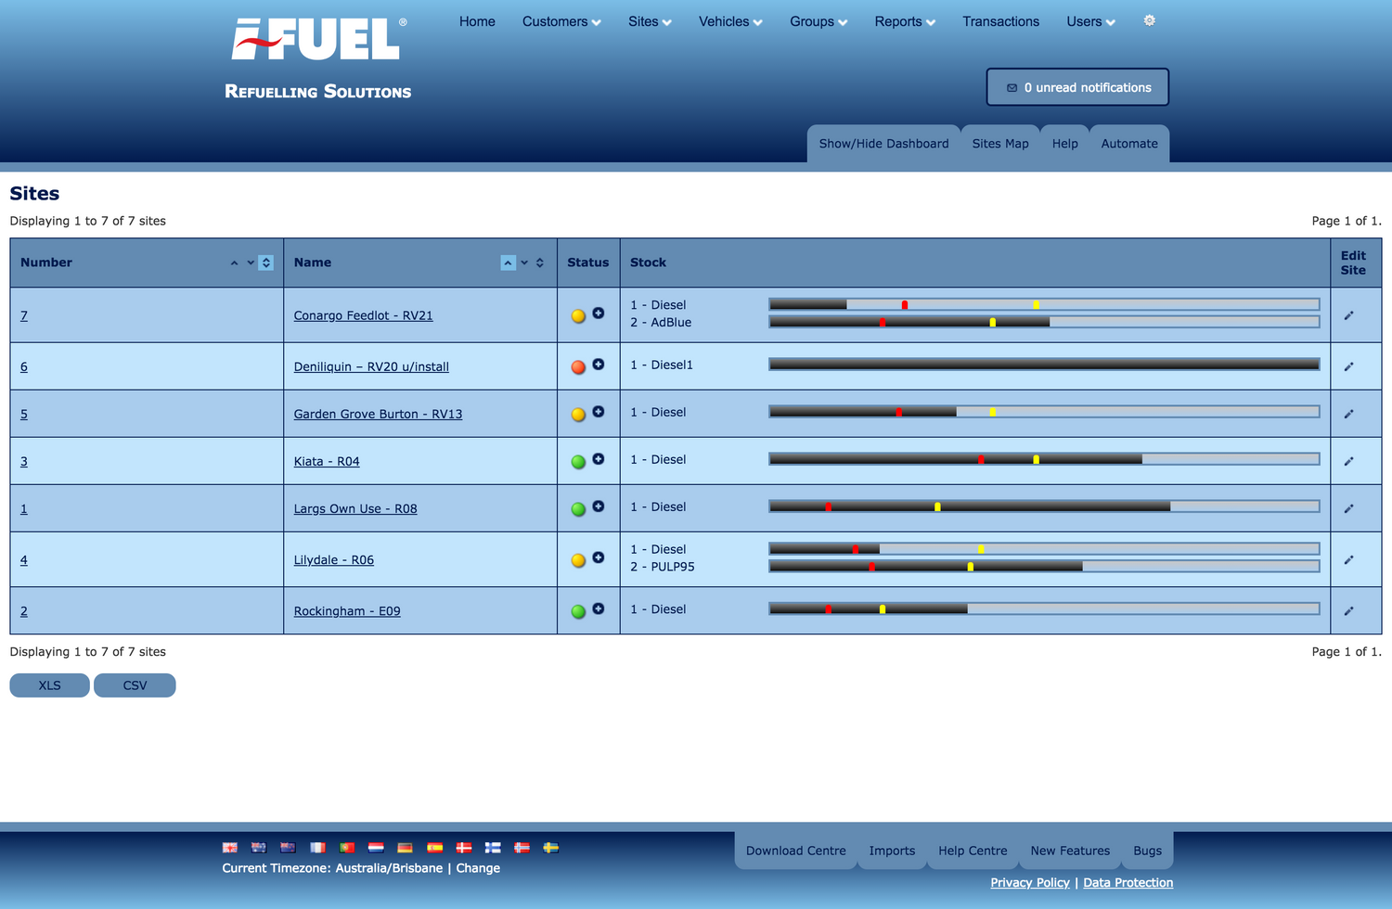Viewport: 1392px width, 909px height.
Task: Select the Spanish flag language
Action: (x=434, y=847)
